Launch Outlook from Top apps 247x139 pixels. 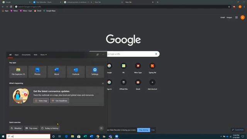[76, 72]
